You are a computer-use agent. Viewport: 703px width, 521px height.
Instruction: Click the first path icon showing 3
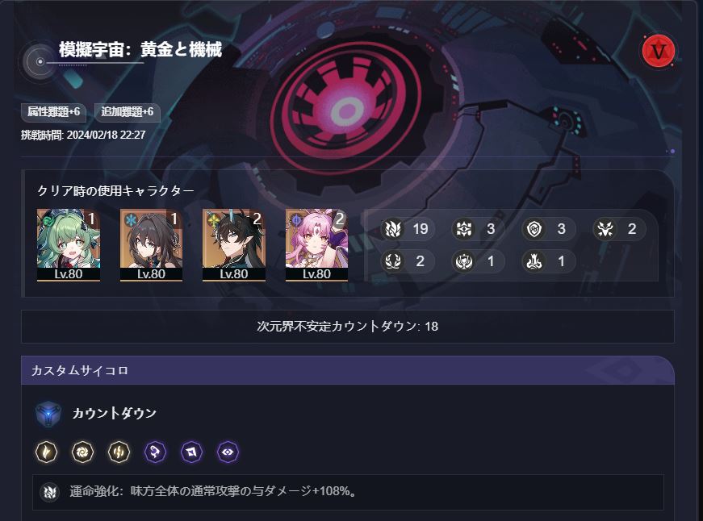[463, 229]
